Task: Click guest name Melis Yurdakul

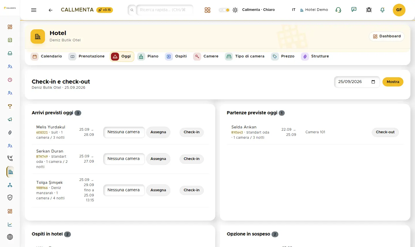Action: coord(51,127)
